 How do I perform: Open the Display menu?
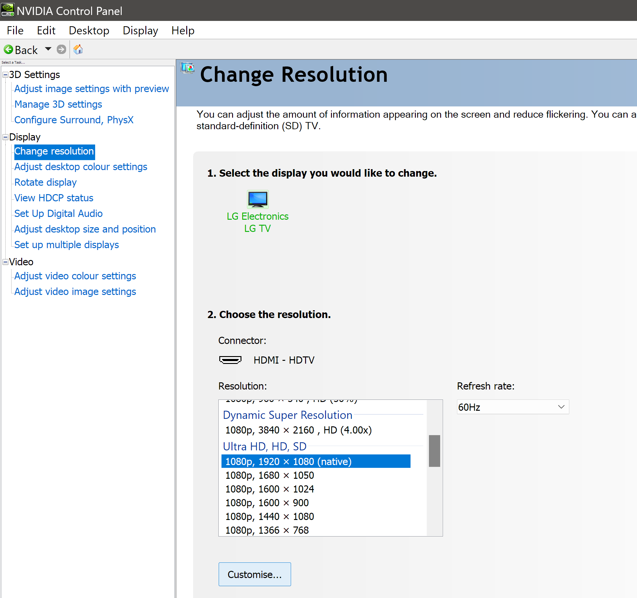point(140,31)
